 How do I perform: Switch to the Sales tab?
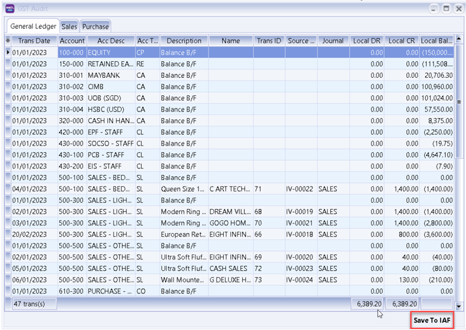(x=69, y=26)
